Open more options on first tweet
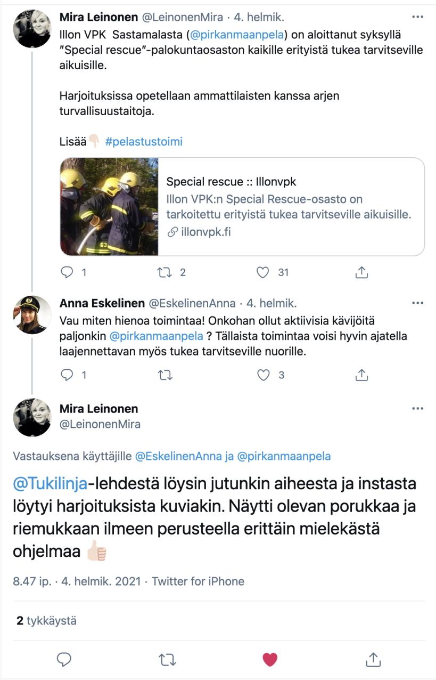 coord(418,17)
